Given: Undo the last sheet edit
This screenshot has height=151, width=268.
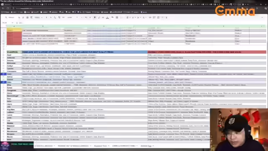Looking at the screenshot, I should click(19, 18).
